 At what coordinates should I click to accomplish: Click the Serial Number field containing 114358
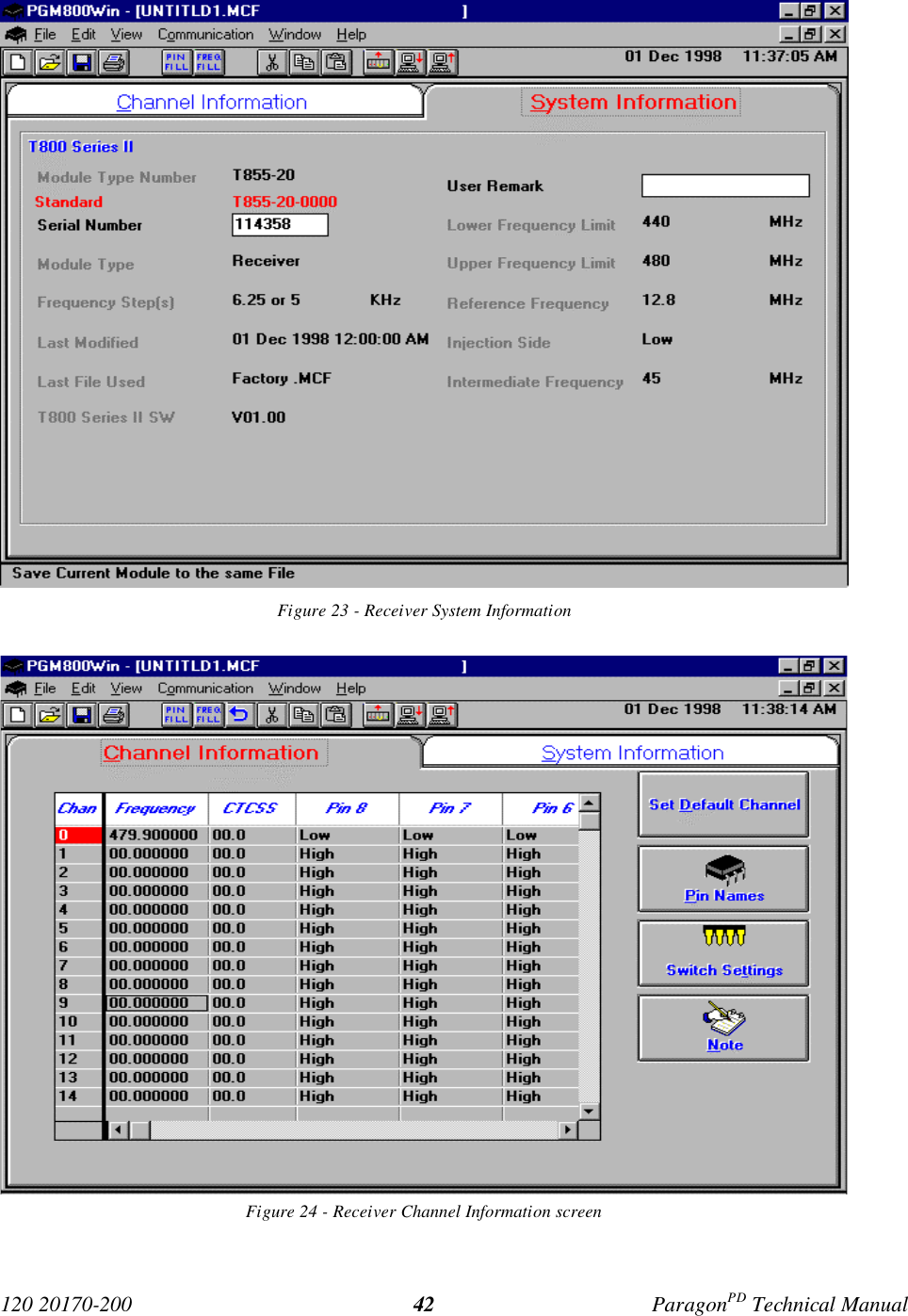click(280, 224)
